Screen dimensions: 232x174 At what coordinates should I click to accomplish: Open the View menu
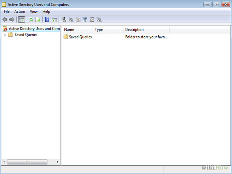[34, 11]
